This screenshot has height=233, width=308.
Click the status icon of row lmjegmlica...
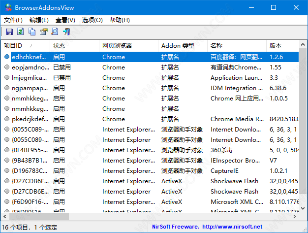point(7,77)
